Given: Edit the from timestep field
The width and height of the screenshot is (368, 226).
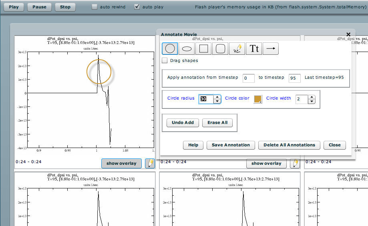Looking at the screenshot, I should (x=249, y=78).
